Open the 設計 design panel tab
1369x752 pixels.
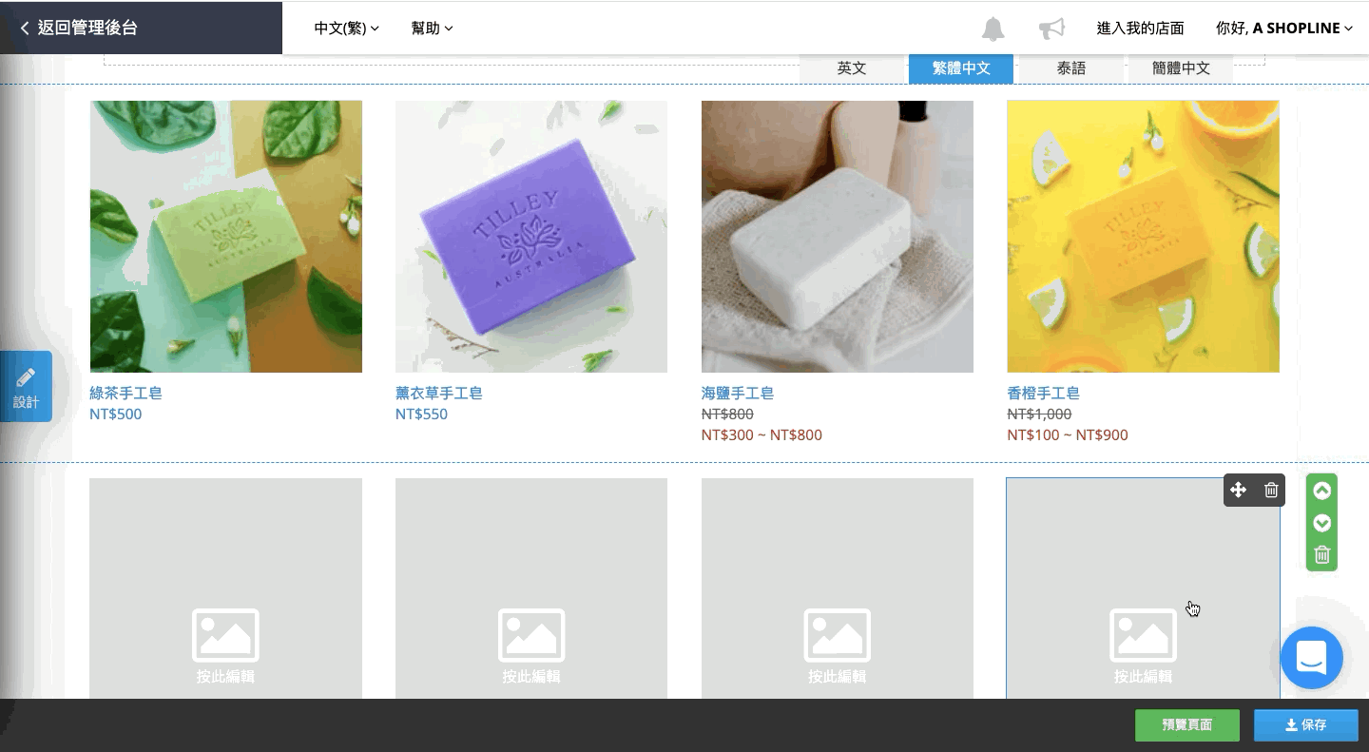pos(26,387)
